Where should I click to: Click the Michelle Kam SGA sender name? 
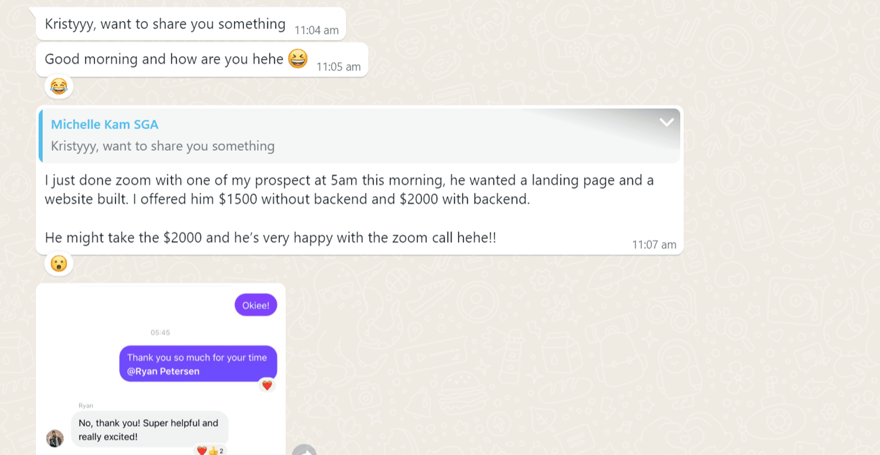[104, 124]
